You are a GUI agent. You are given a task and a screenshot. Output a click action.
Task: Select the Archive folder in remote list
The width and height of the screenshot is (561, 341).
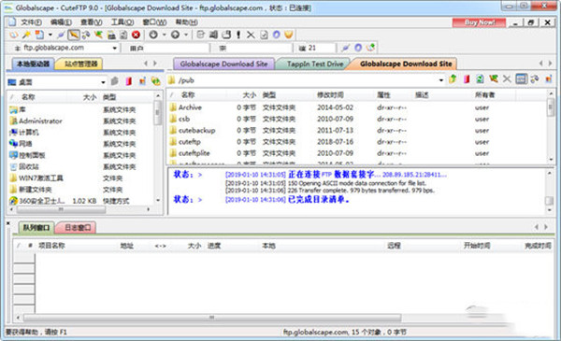[x=190, y=107]
